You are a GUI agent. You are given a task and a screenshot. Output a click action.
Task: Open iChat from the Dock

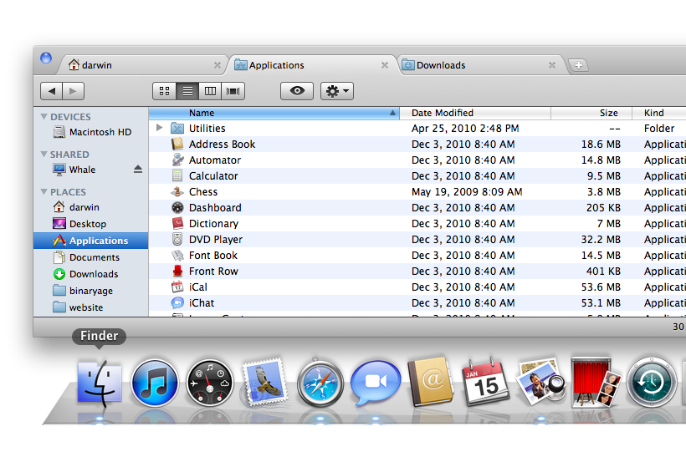(375, 383)
